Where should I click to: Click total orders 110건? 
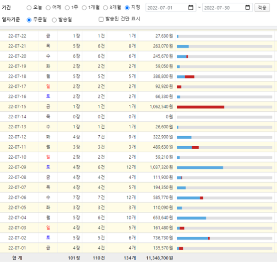(x=99, y=258)
